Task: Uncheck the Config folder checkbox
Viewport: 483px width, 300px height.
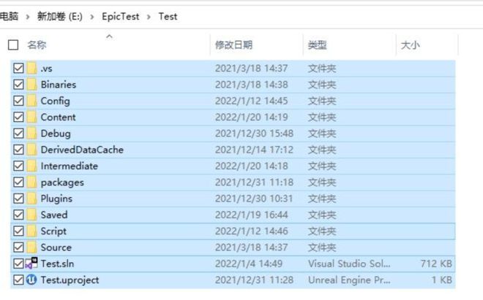Action: tap(19, 101)
